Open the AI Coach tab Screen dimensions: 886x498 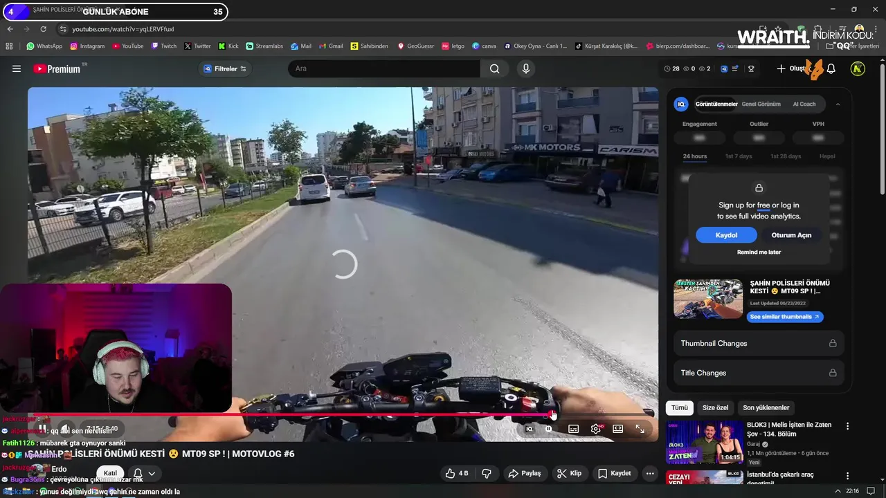click(x=804, y=104)
